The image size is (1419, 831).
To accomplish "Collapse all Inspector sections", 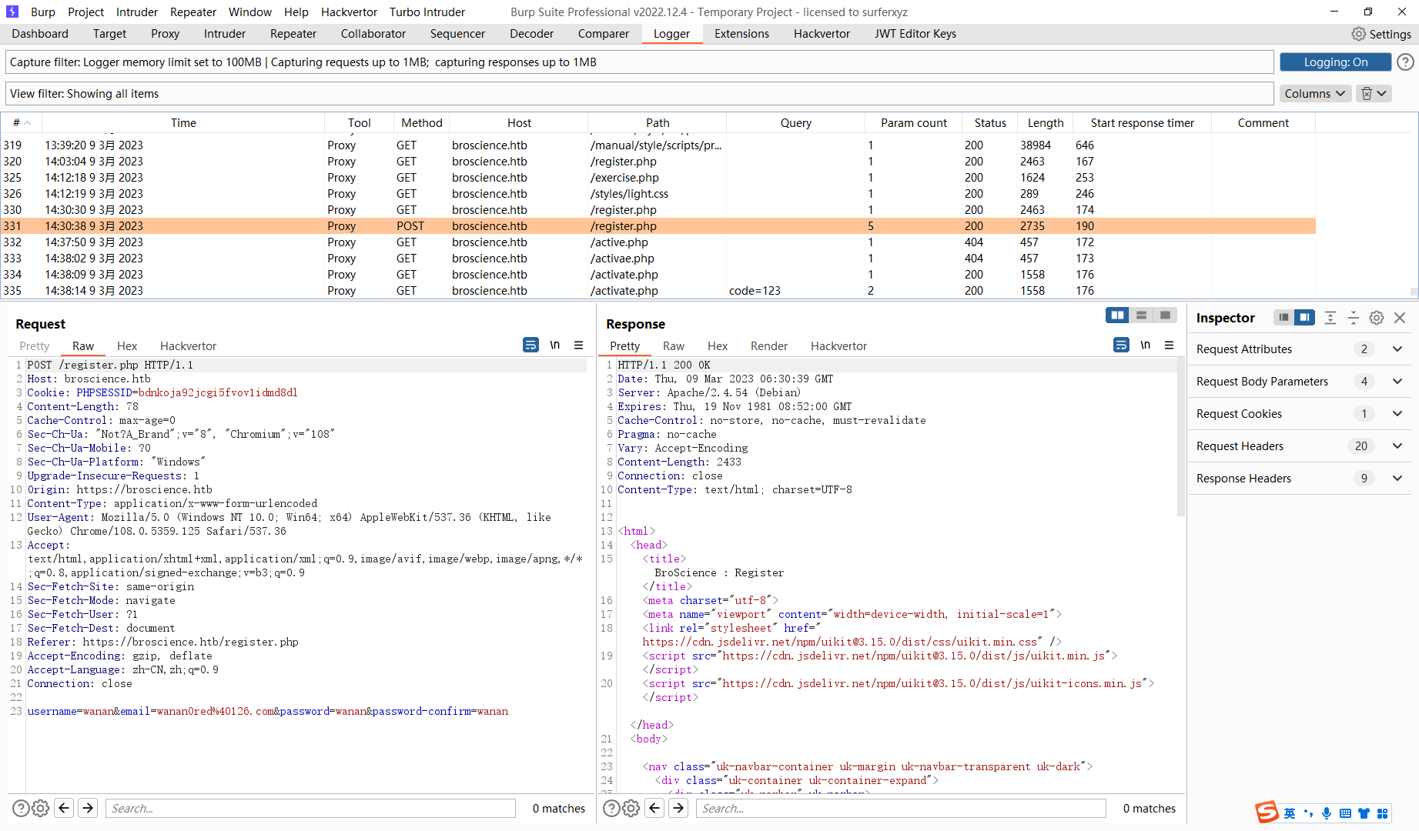I will (1354, 318).
